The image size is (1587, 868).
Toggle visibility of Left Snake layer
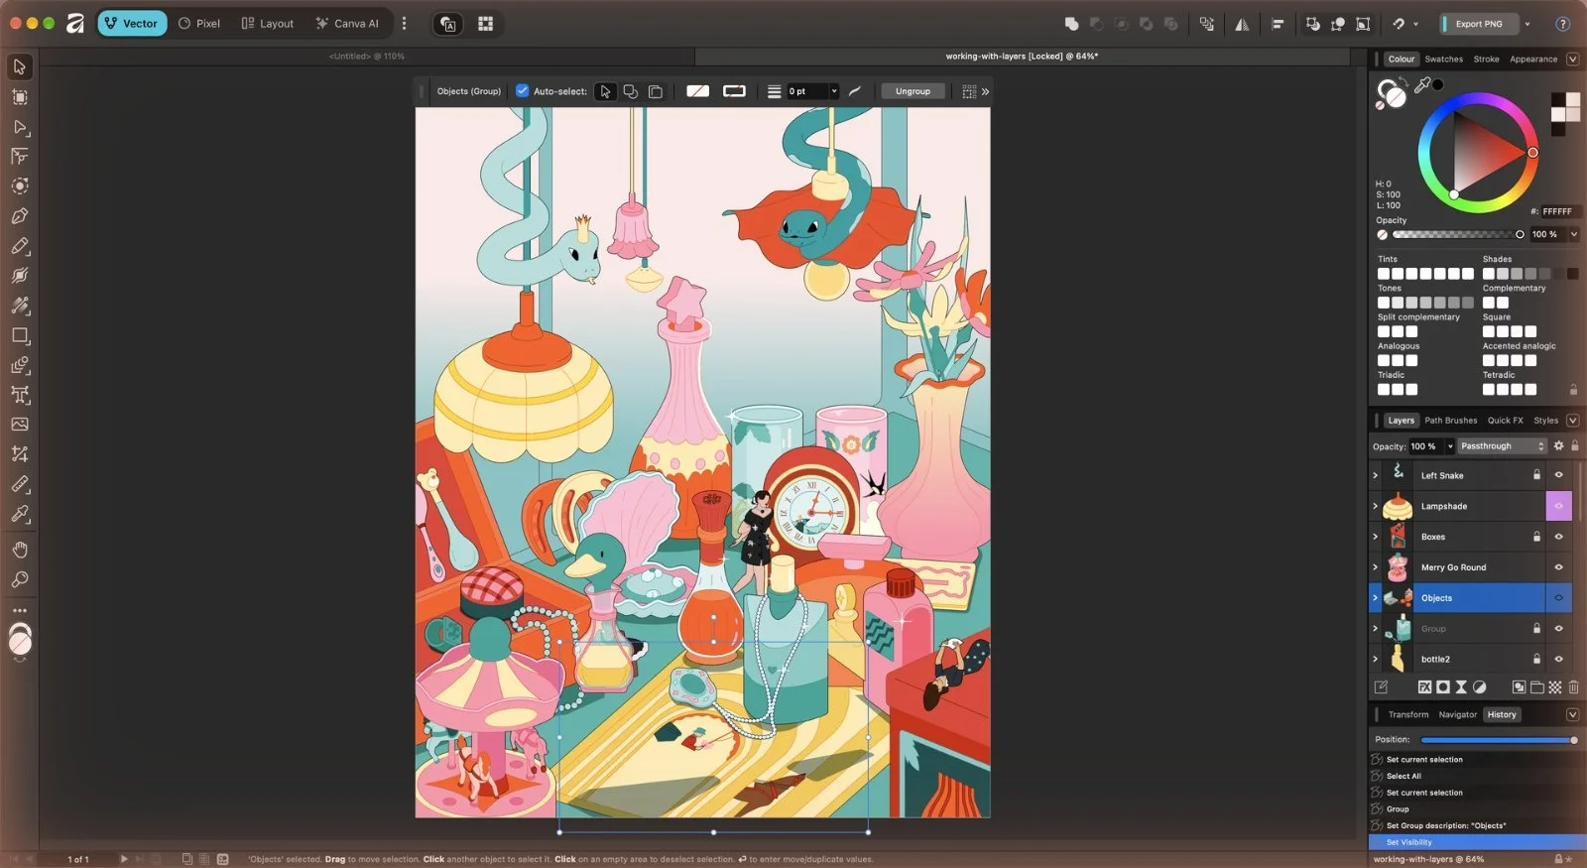tap(1558, 475)
